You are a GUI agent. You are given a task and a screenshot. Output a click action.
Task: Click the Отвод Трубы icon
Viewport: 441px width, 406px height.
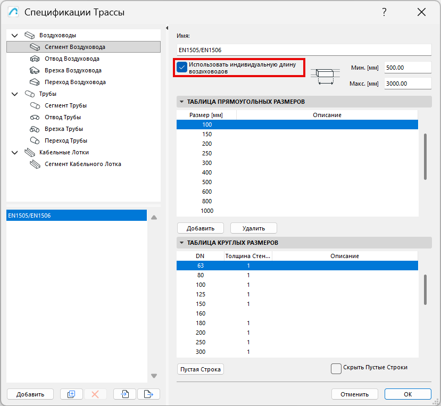[35, 117]
